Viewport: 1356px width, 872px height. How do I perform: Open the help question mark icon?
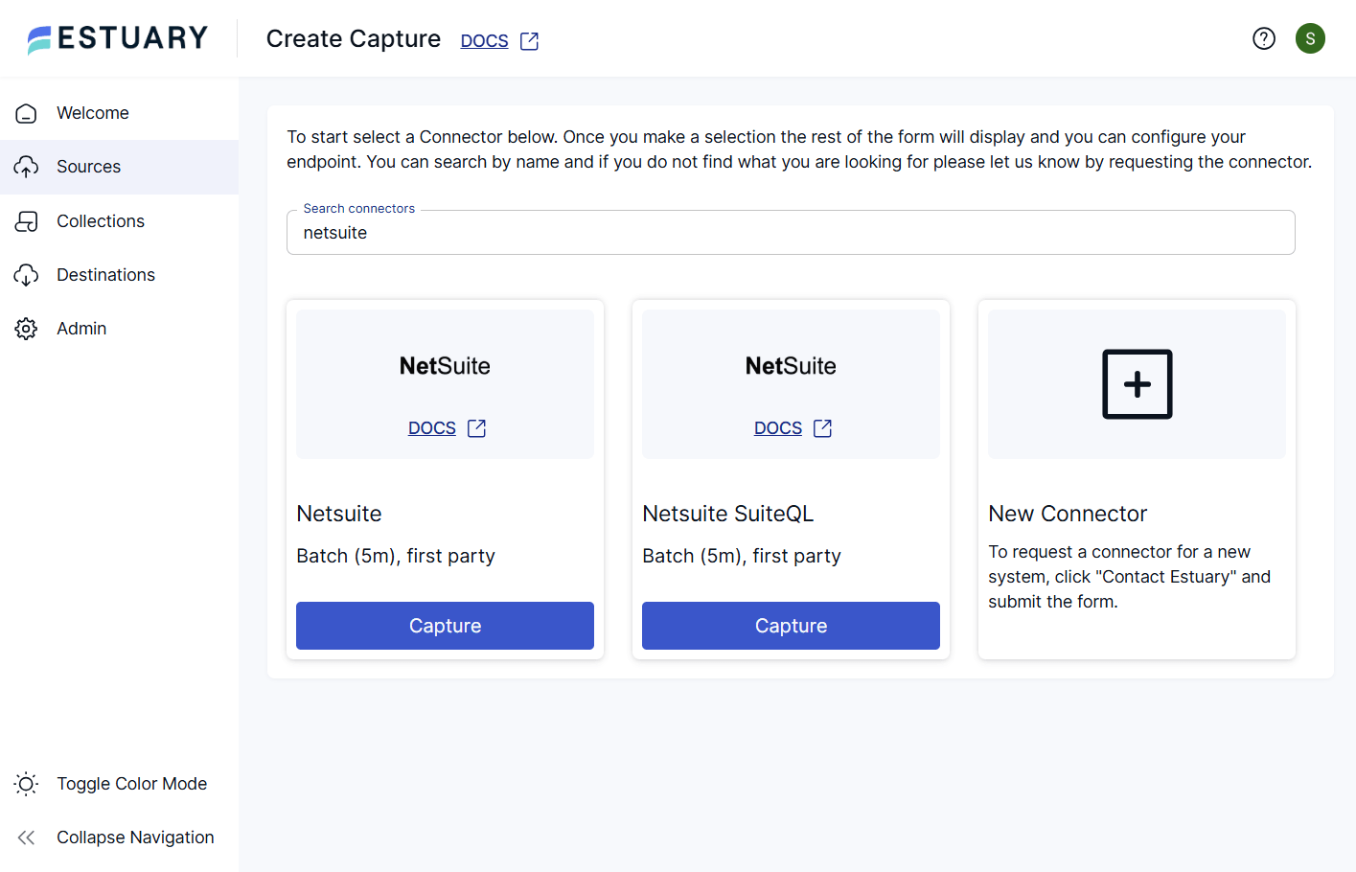click(1264, 38)
